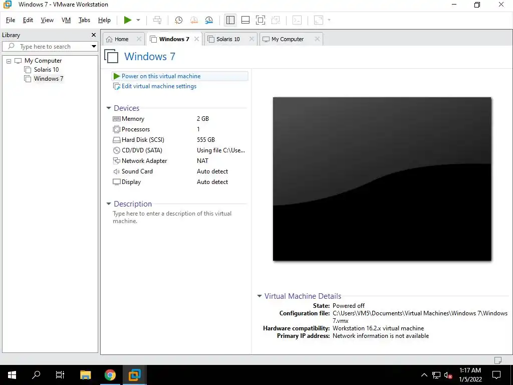Click the Hard Disk (SCSI) device
513x385 pixels.
[x=143, y=140]
